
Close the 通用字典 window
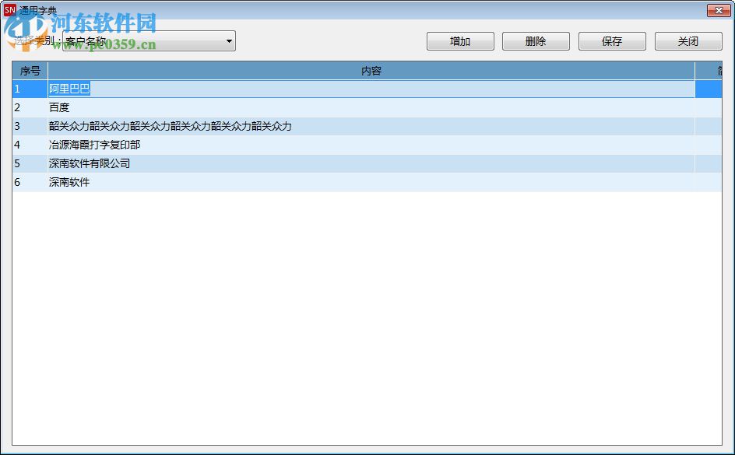(x=718, y=10)
